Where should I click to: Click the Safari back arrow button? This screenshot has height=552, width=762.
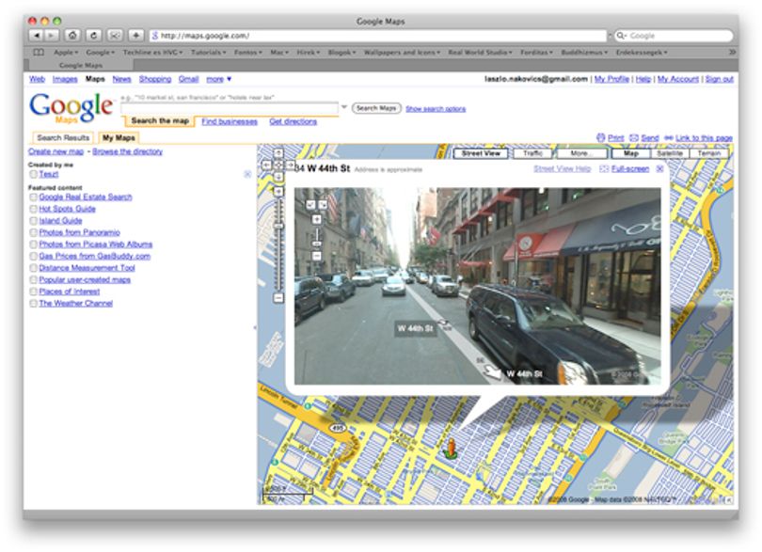click(x=36, y=36)
